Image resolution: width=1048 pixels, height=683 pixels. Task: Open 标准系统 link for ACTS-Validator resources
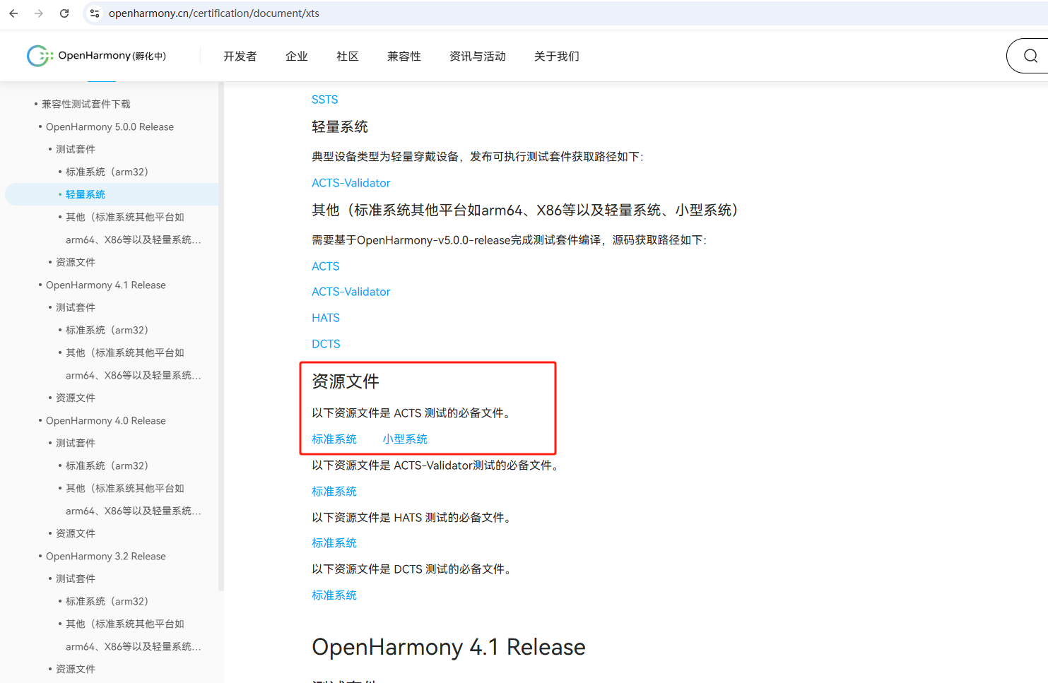pyautogui.click(x=334, y=492)
